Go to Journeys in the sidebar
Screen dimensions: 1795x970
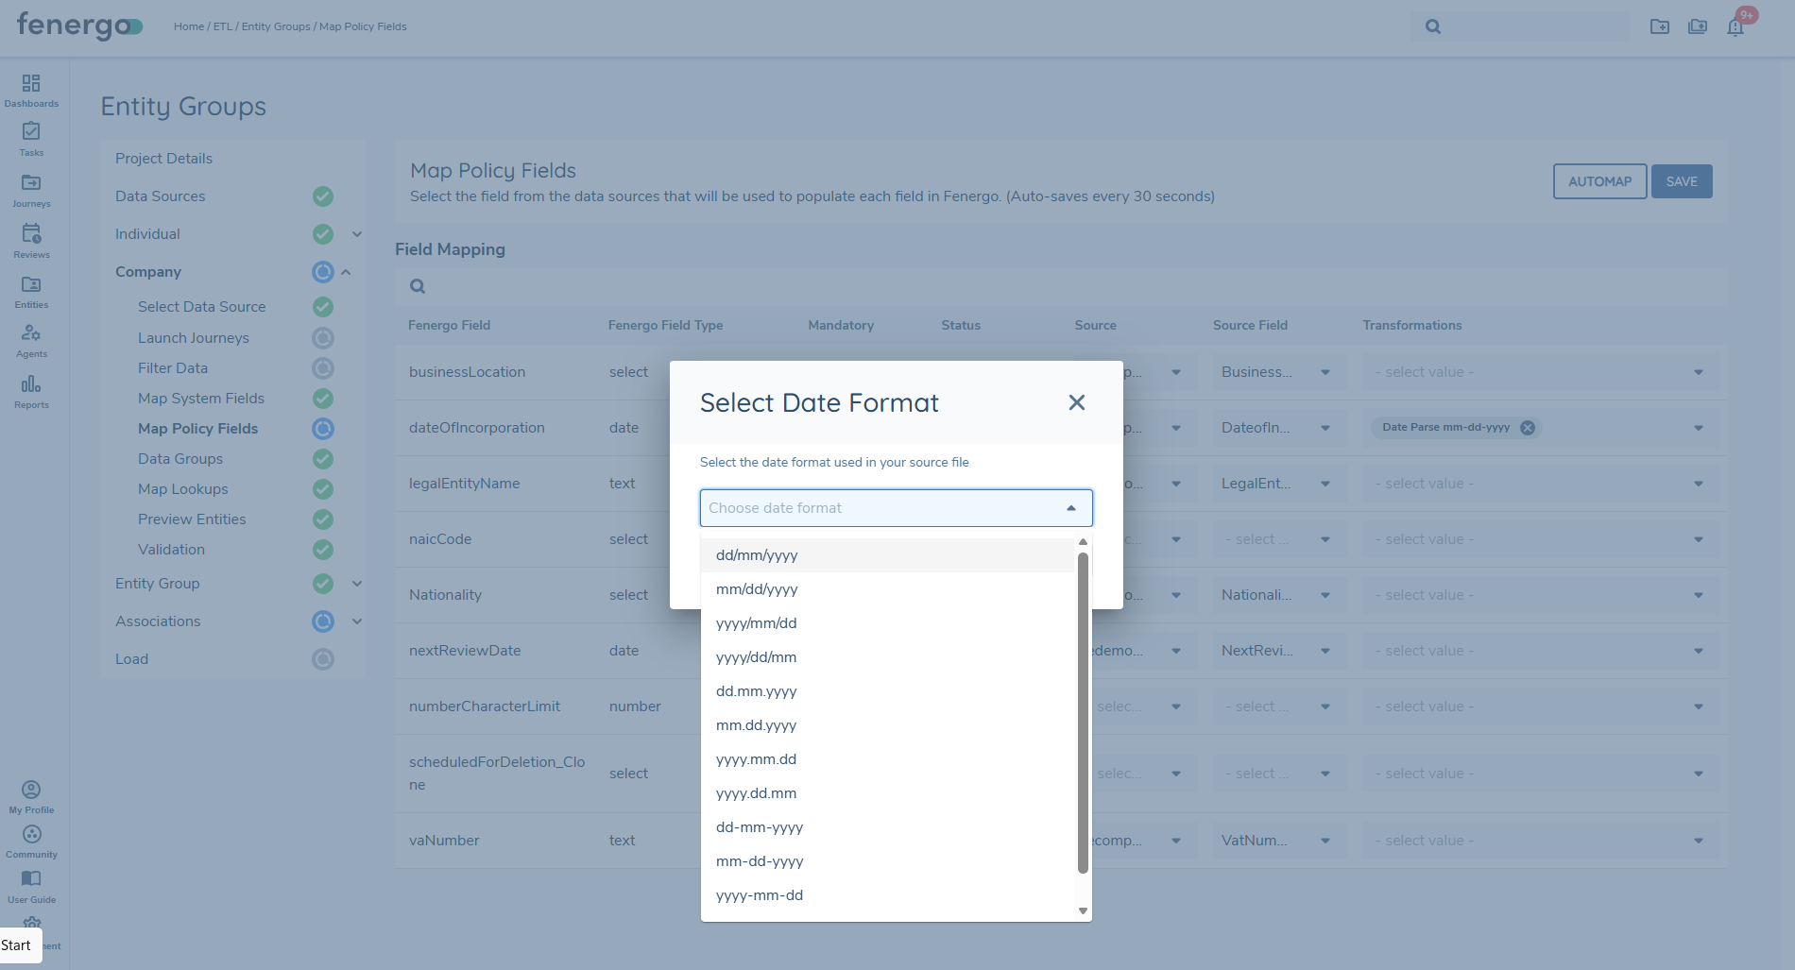[31, 189]
